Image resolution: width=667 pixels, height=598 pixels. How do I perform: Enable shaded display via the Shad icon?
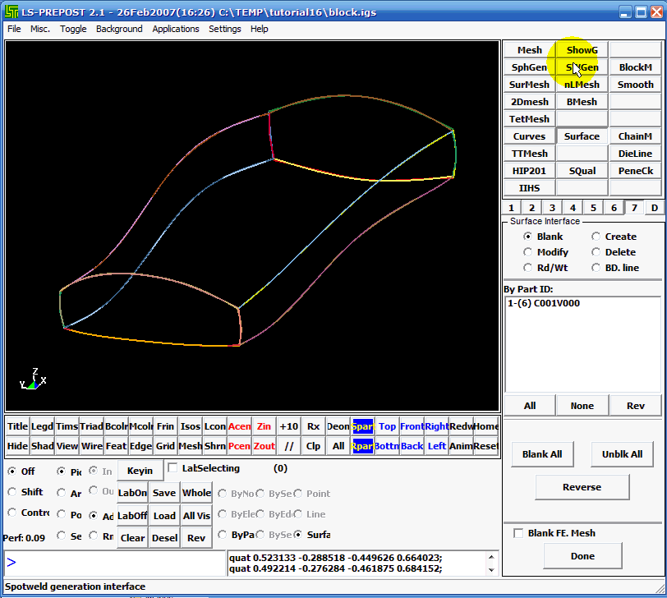[42, 444]
